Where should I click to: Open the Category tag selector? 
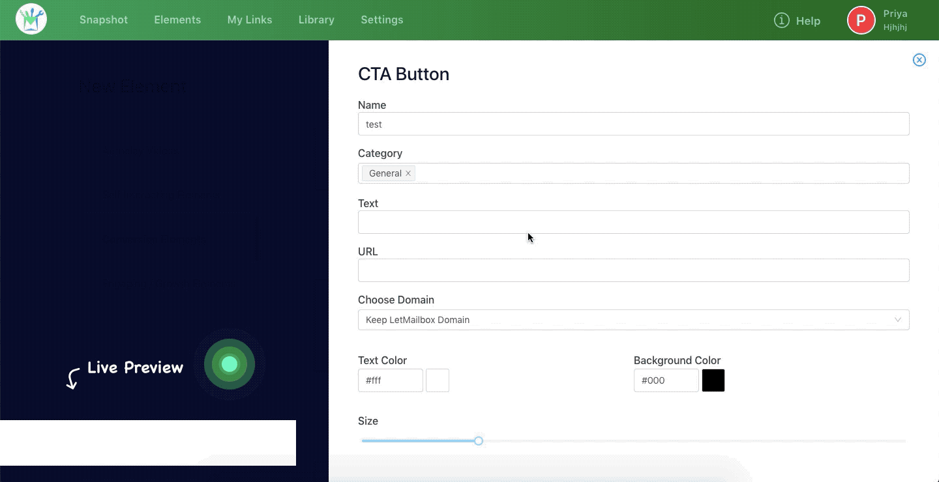634,173
